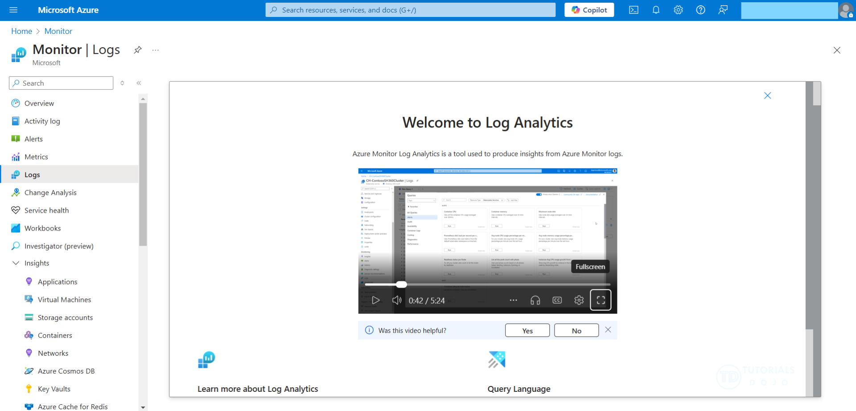Select Metrics in the sidebar
The width and height of the screenshot is (856, 411).
[x=36, y=157]
